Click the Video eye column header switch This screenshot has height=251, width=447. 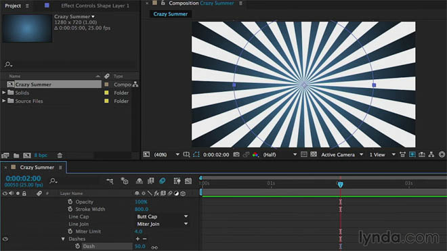click(5, 193)
